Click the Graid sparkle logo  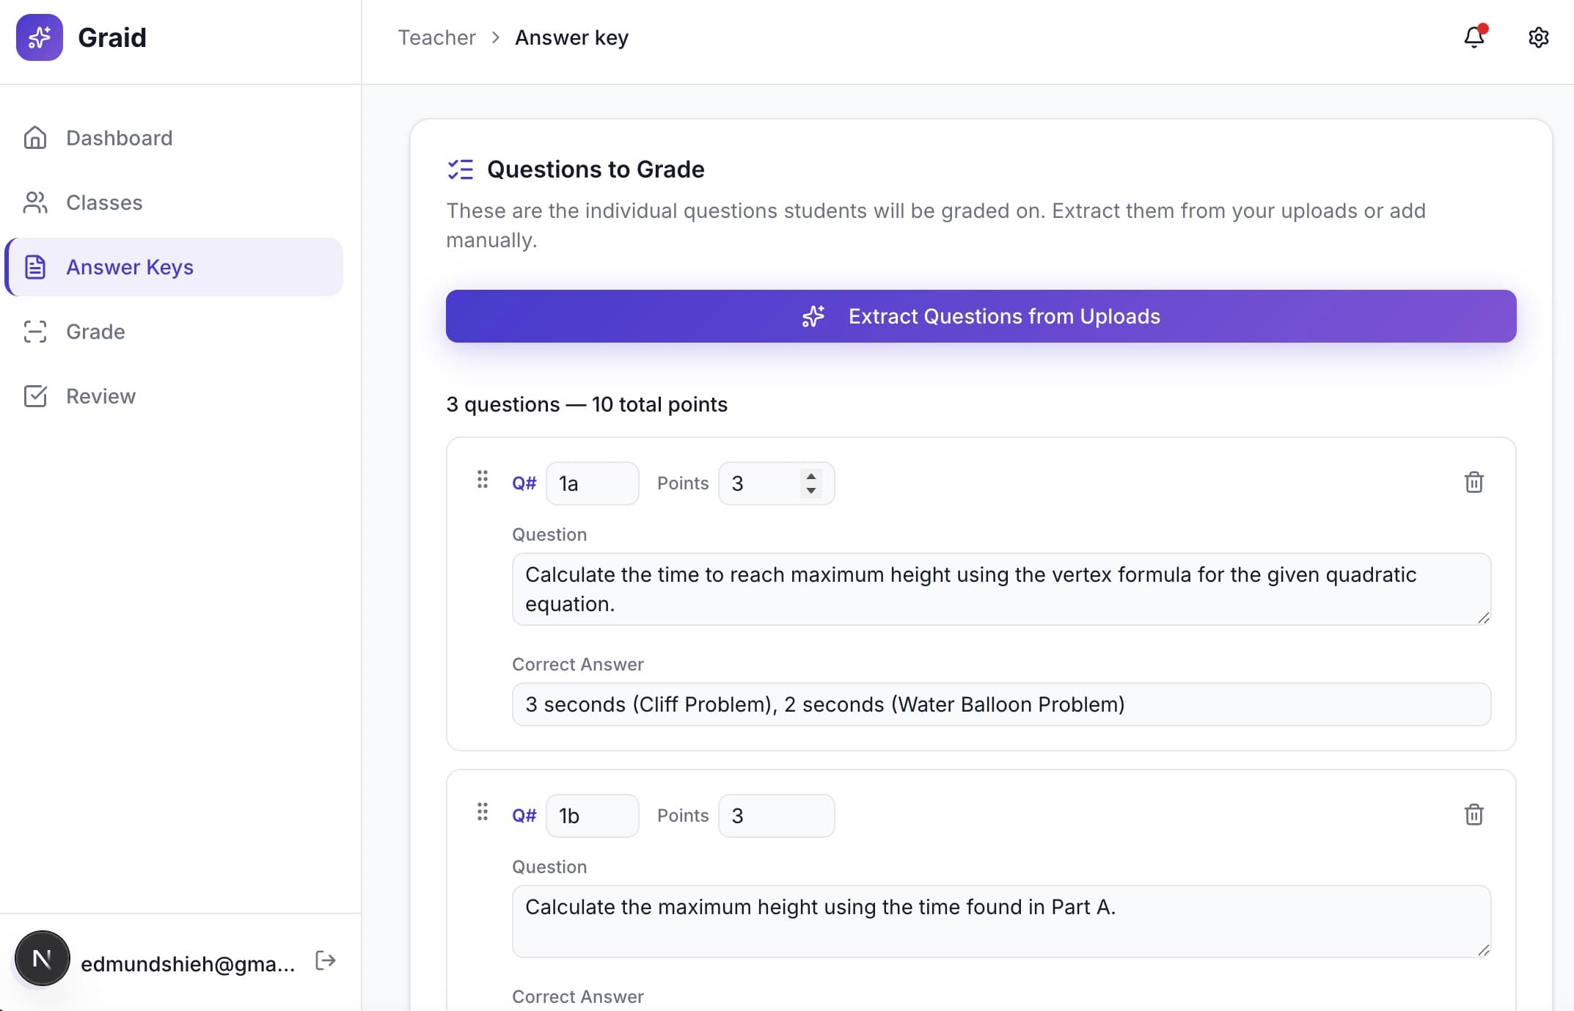click(40, 37)
